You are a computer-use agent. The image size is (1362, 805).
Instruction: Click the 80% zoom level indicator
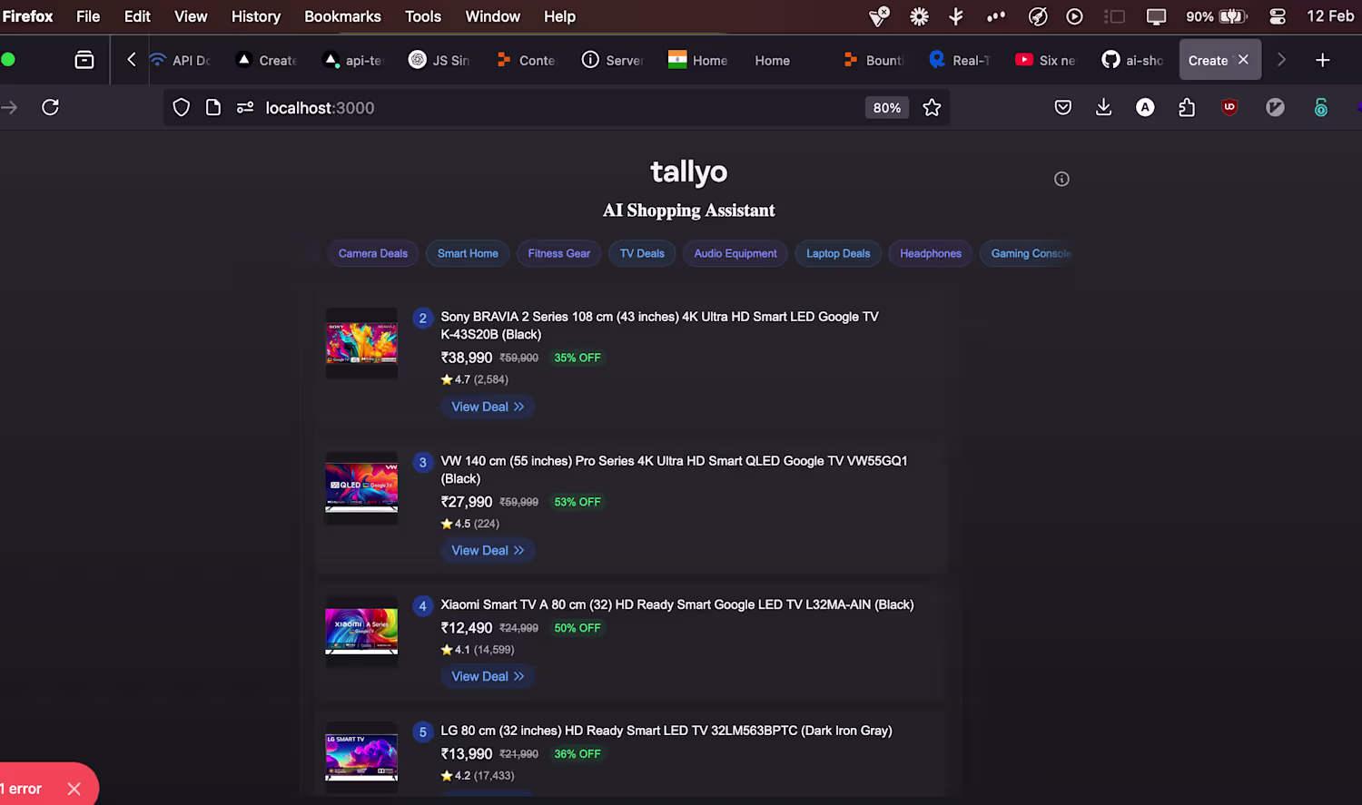(887, 108)
